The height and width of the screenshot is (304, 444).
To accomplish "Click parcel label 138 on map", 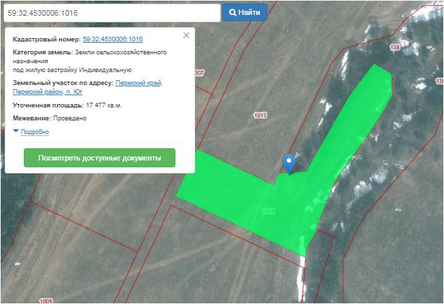I will (x=394, y=48).
